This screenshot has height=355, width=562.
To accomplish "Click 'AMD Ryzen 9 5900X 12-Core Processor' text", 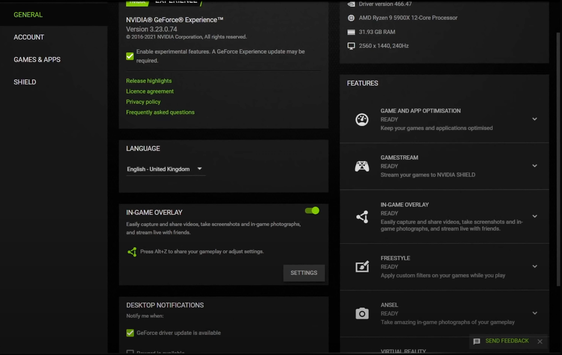I will click(x=408, y=18).
